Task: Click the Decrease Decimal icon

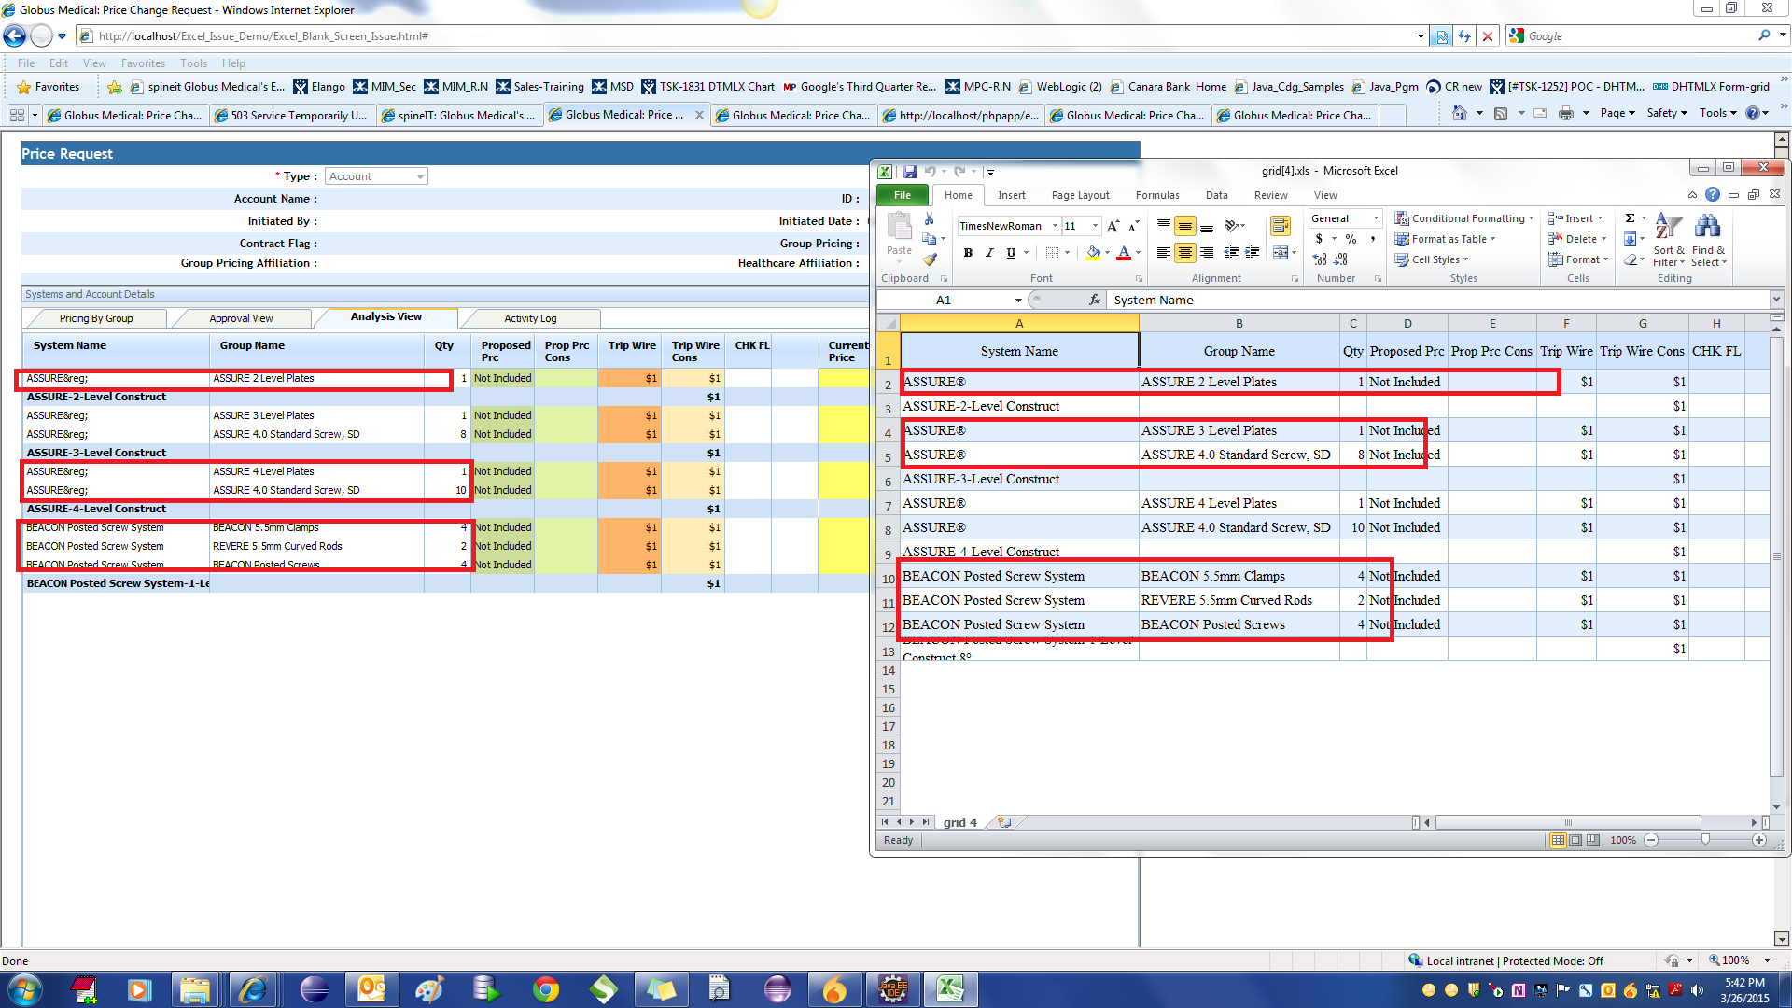Action: pos(1341,259)
